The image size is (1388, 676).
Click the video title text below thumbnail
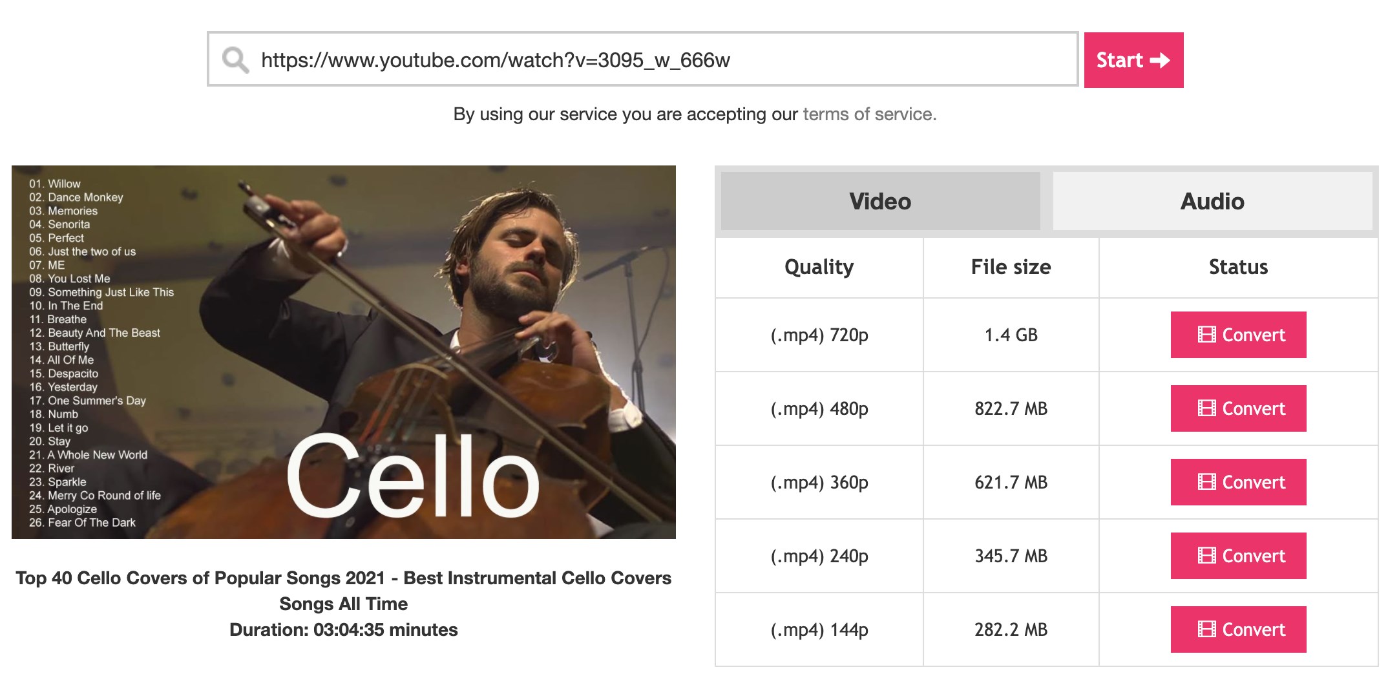pos(344,590)
